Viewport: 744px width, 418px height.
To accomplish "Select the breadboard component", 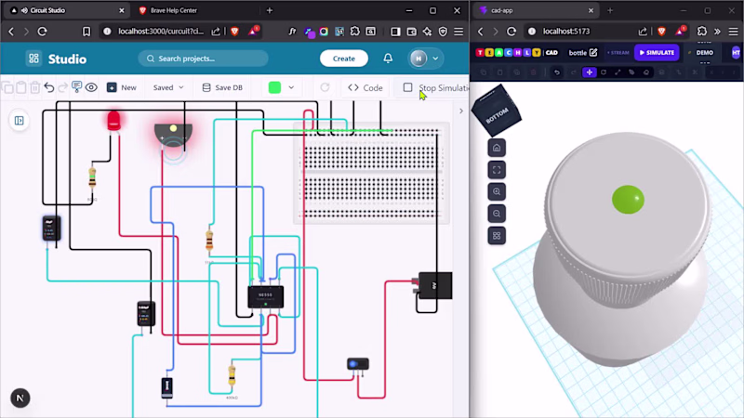I will pyautogui.click(x=371, y=173).
